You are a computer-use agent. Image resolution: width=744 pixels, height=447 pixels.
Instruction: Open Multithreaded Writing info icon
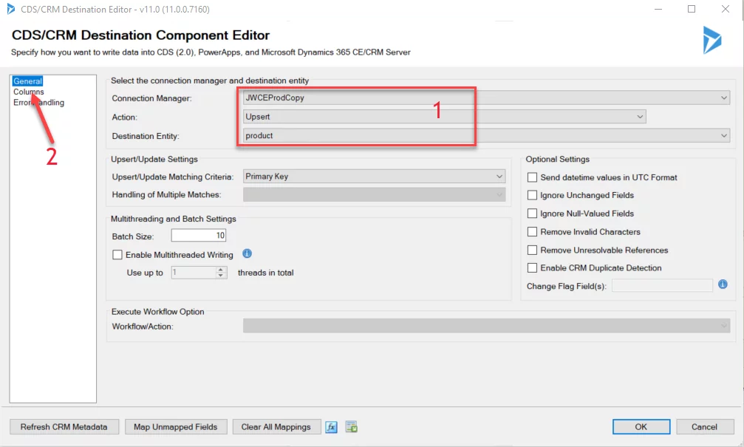248,254
